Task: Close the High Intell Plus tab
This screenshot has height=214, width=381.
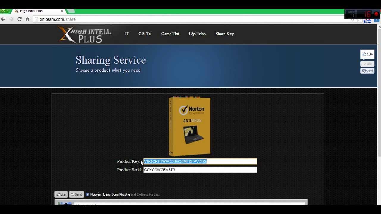Action: click(62, 11)
